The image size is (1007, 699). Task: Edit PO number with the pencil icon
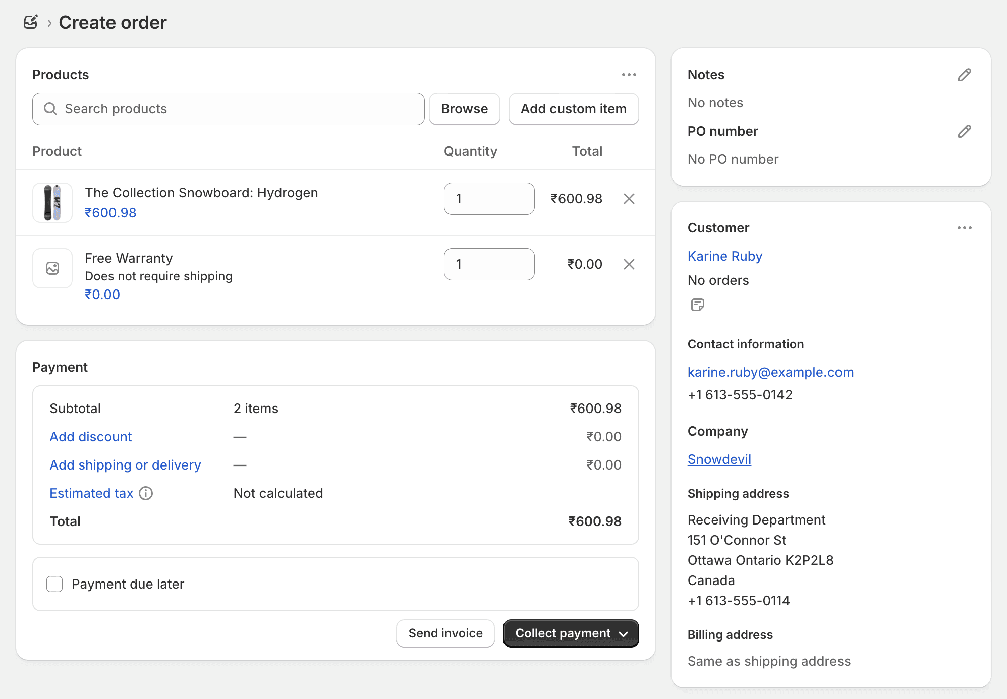pos(964,131)
